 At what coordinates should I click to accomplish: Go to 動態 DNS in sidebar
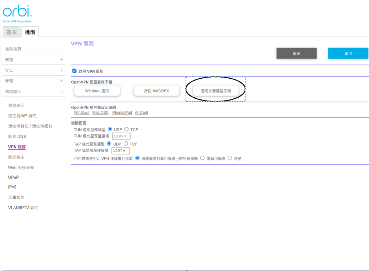[x=17, y=137]
